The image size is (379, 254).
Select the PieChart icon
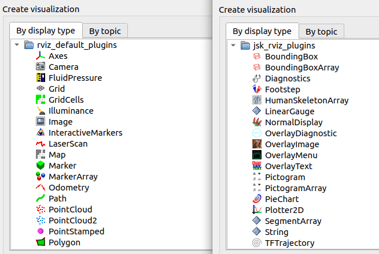pos(257,199)
